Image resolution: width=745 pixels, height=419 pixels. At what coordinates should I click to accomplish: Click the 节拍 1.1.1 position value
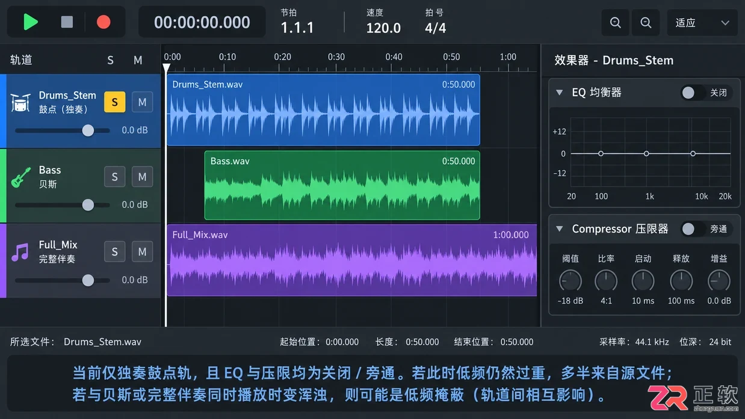[x=297, y=28]
